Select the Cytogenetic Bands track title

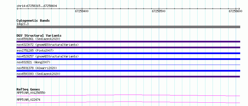coord(33,21)
